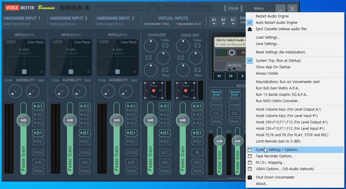
Task: Click AUX equalizer Treble knob
Action: coord(183,46)
